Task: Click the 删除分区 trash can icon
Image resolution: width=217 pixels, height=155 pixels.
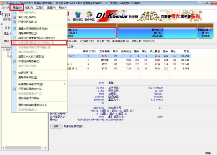Action: click(78, 15)
